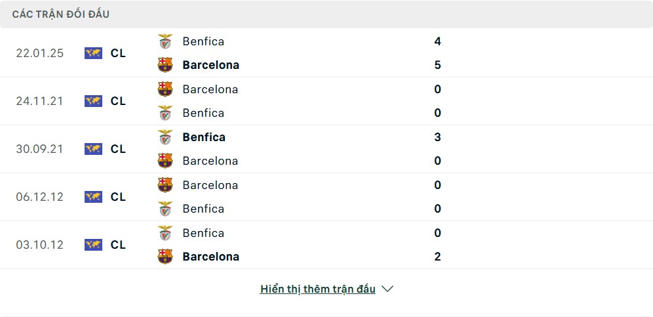
Task: Click CL label of 24.11.21 match
Action: click(x=118, y=101)
